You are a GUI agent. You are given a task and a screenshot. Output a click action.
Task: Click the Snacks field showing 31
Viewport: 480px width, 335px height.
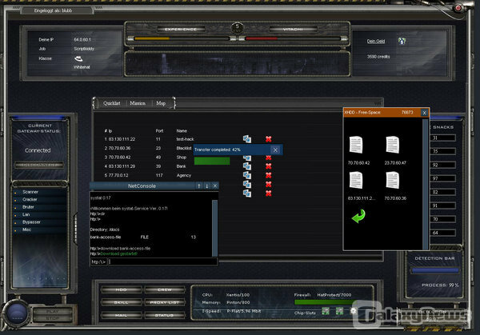click(443, 138)
